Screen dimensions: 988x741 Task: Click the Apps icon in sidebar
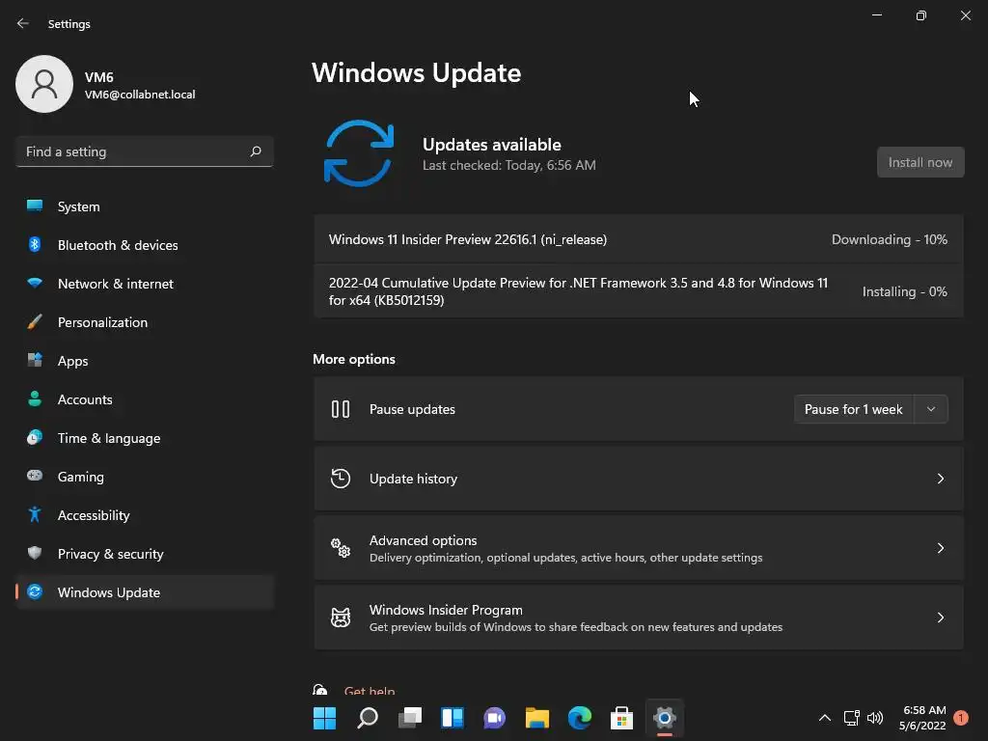coord(35,361)
